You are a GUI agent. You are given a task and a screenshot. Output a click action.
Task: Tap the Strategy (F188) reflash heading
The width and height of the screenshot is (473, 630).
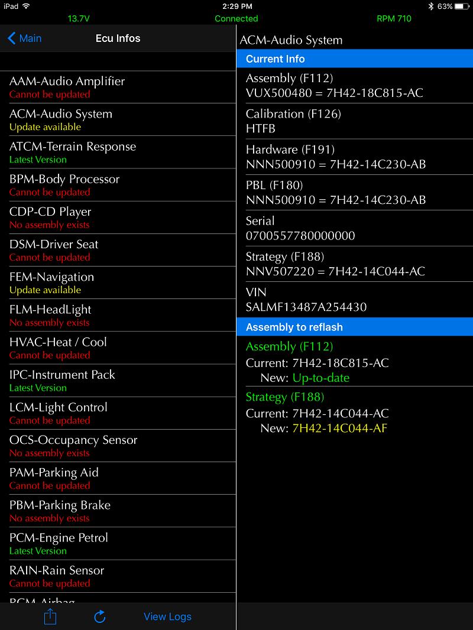pos(285,397)
